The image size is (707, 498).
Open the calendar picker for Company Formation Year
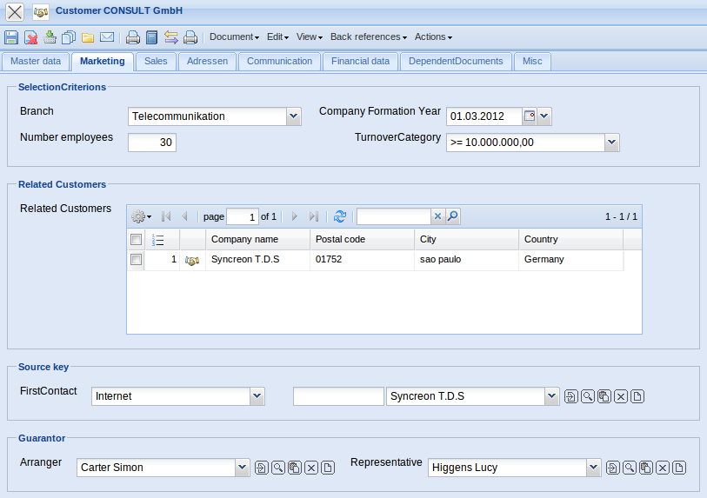(529, 116)
